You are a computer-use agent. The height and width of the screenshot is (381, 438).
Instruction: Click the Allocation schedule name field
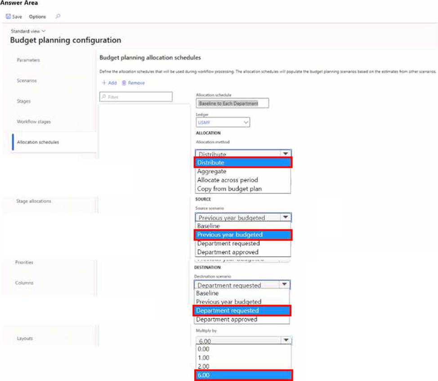(232, 103)
